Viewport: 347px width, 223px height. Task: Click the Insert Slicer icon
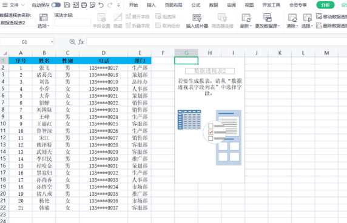(197, 18)
